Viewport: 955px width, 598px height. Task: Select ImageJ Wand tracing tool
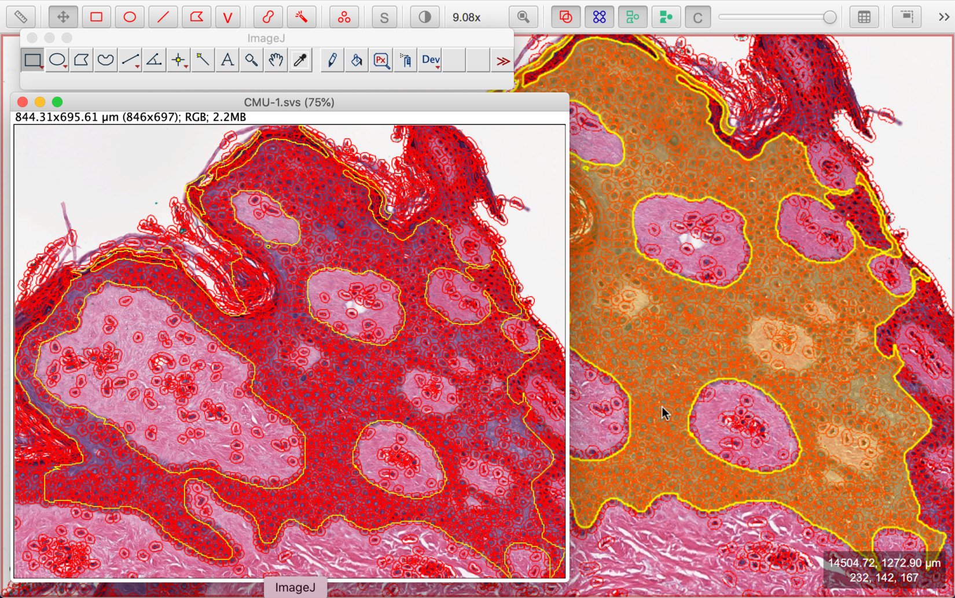(203, 60)
